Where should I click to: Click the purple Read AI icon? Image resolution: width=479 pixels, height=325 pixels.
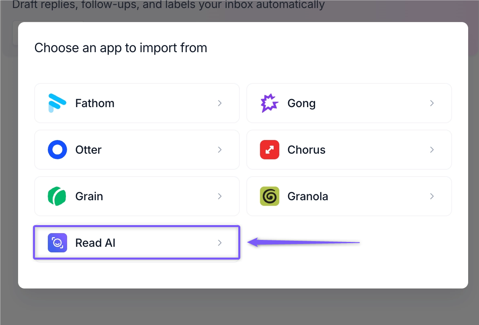coord(57,243)
